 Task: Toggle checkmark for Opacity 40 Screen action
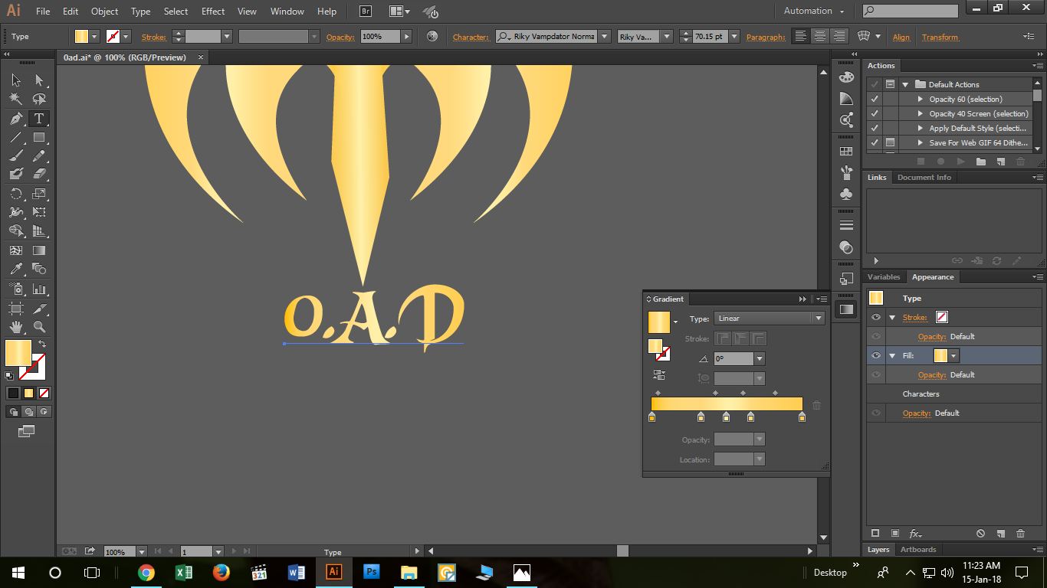click(x=875, y=113)
